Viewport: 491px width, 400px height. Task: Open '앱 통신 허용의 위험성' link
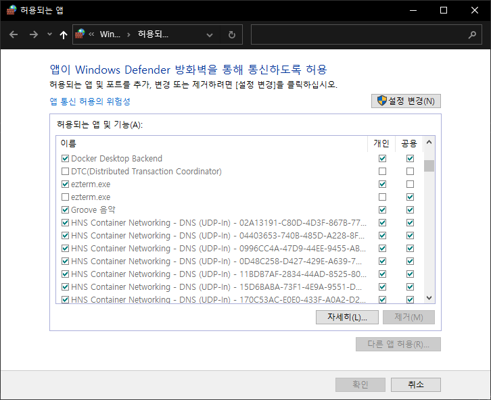pyautogui.click(x=90, y=101)
